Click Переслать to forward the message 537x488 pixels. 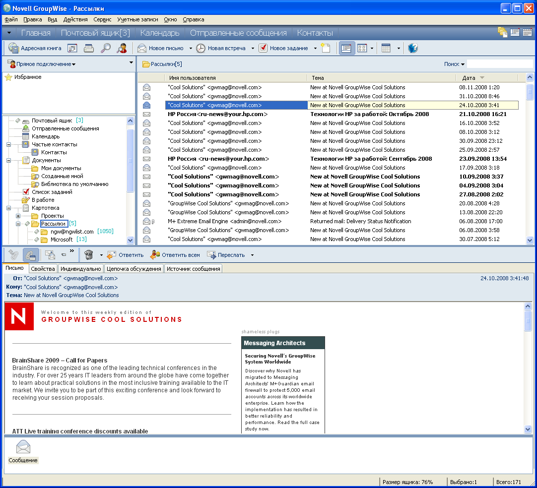226,255
